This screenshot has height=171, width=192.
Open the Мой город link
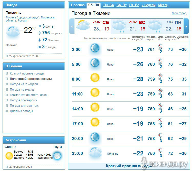pos(179,13)
